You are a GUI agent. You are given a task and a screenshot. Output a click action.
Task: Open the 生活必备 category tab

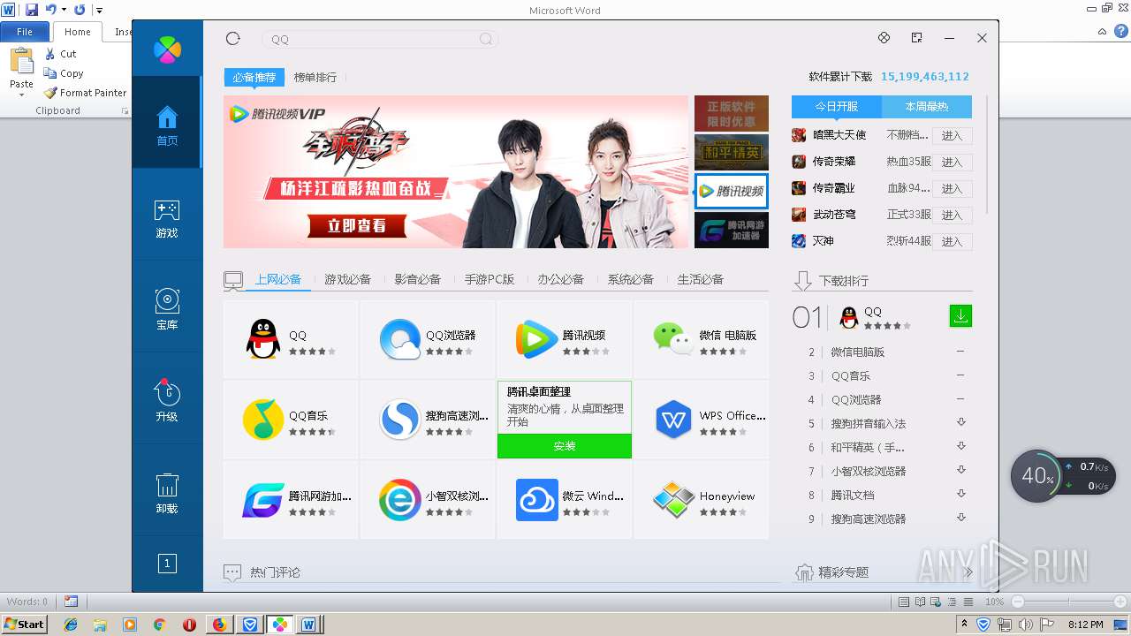[700, 279]
